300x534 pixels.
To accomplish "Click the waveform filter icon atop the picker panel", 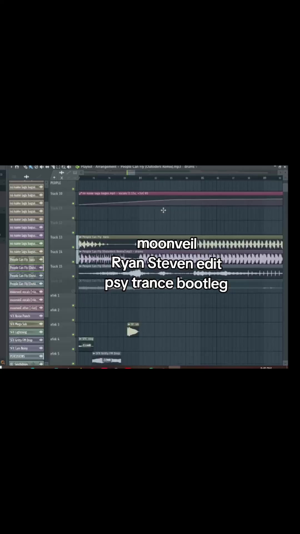I will (26, 177).
